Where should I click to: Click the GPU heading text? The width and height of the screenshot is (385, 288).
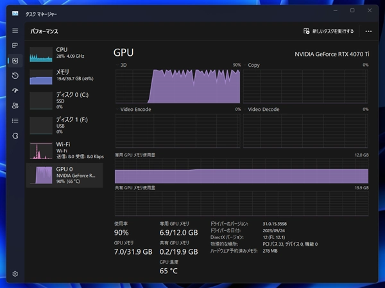(x=123, y=53)
